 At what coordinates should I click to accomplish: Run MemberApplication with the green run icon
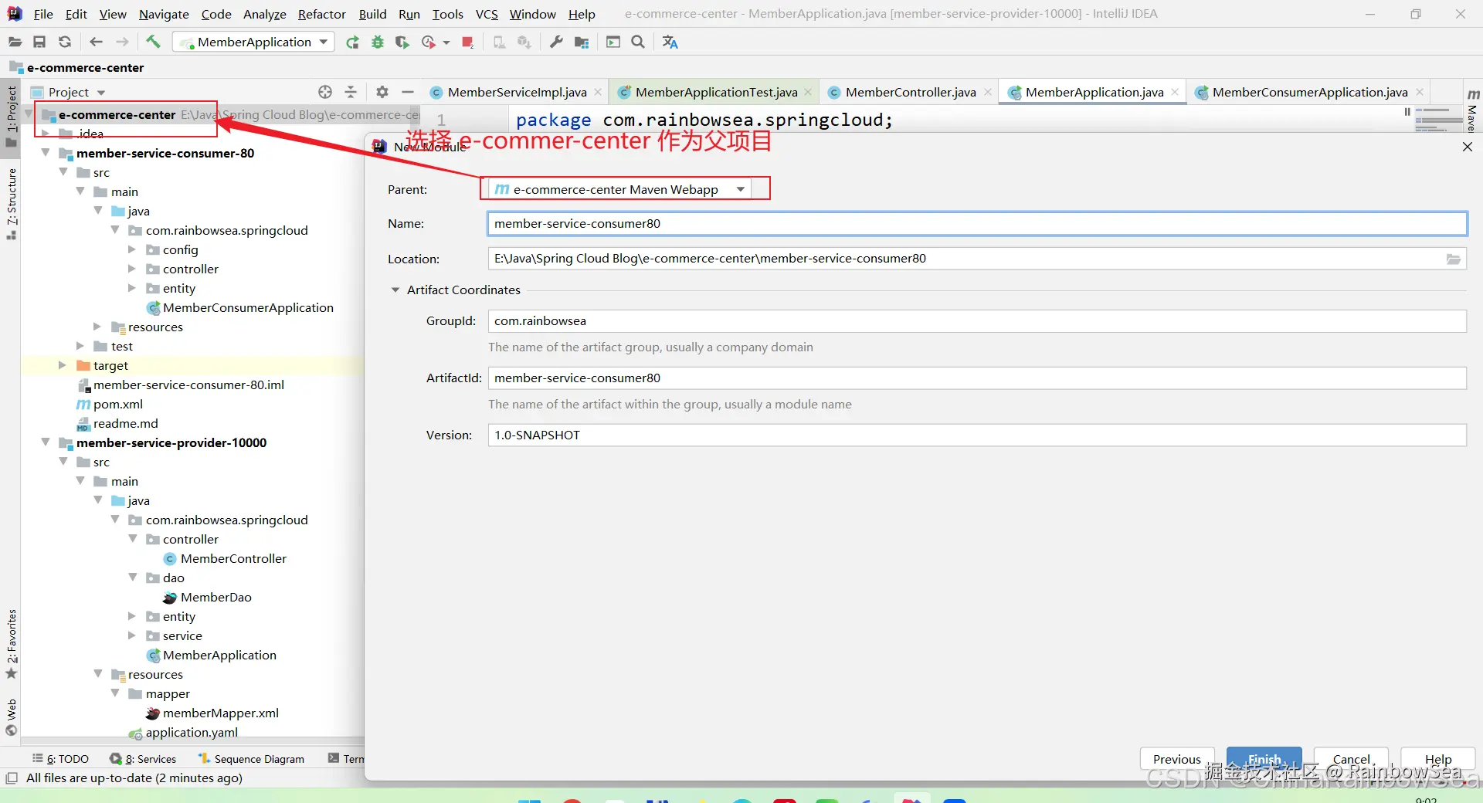[x=352, y=42]
